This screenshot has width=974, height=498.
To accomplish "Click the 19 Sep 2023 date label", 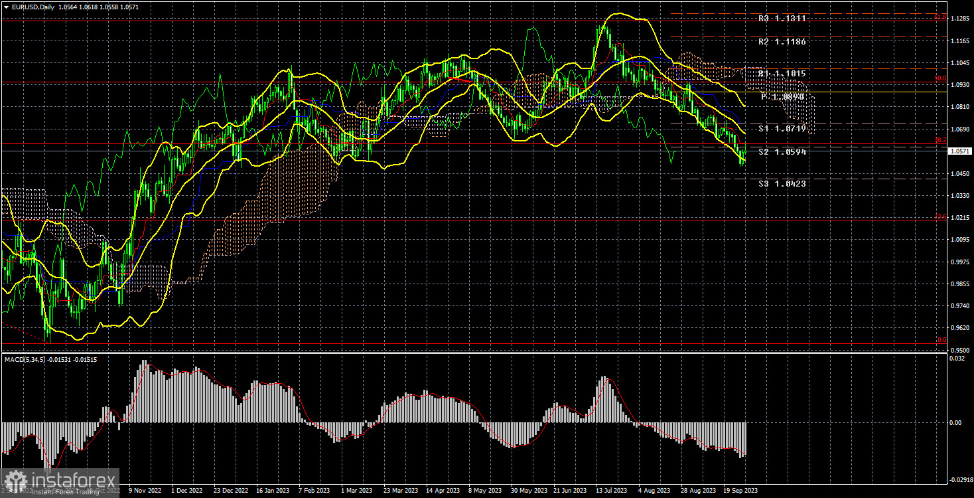I will tap(741, 491).
